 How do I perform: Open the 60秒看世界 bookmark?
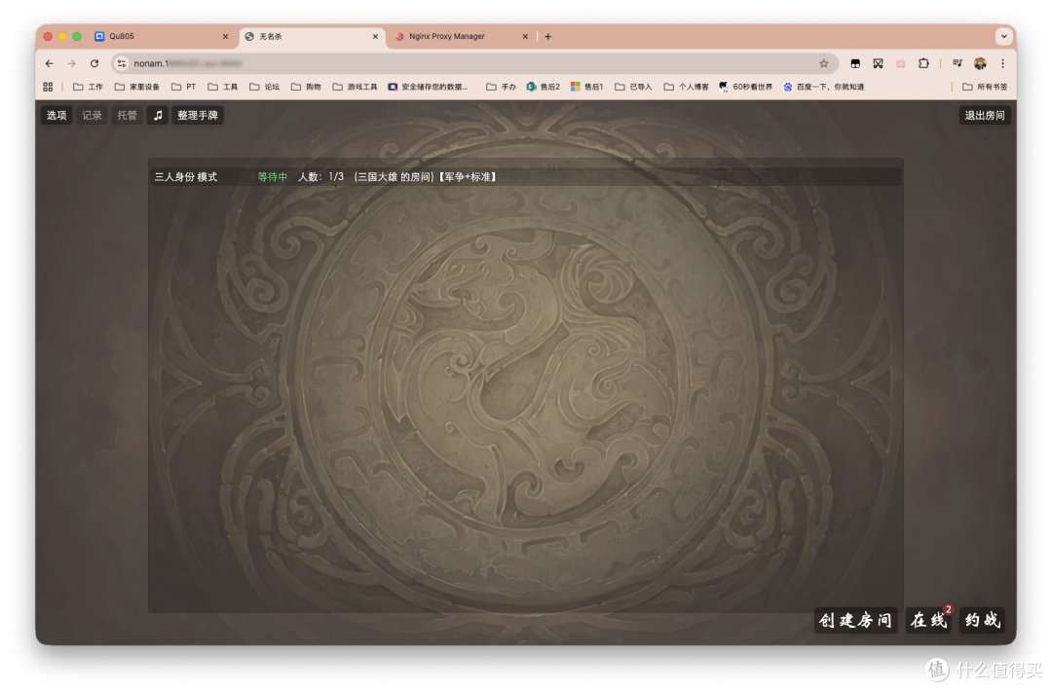point(745,87)
